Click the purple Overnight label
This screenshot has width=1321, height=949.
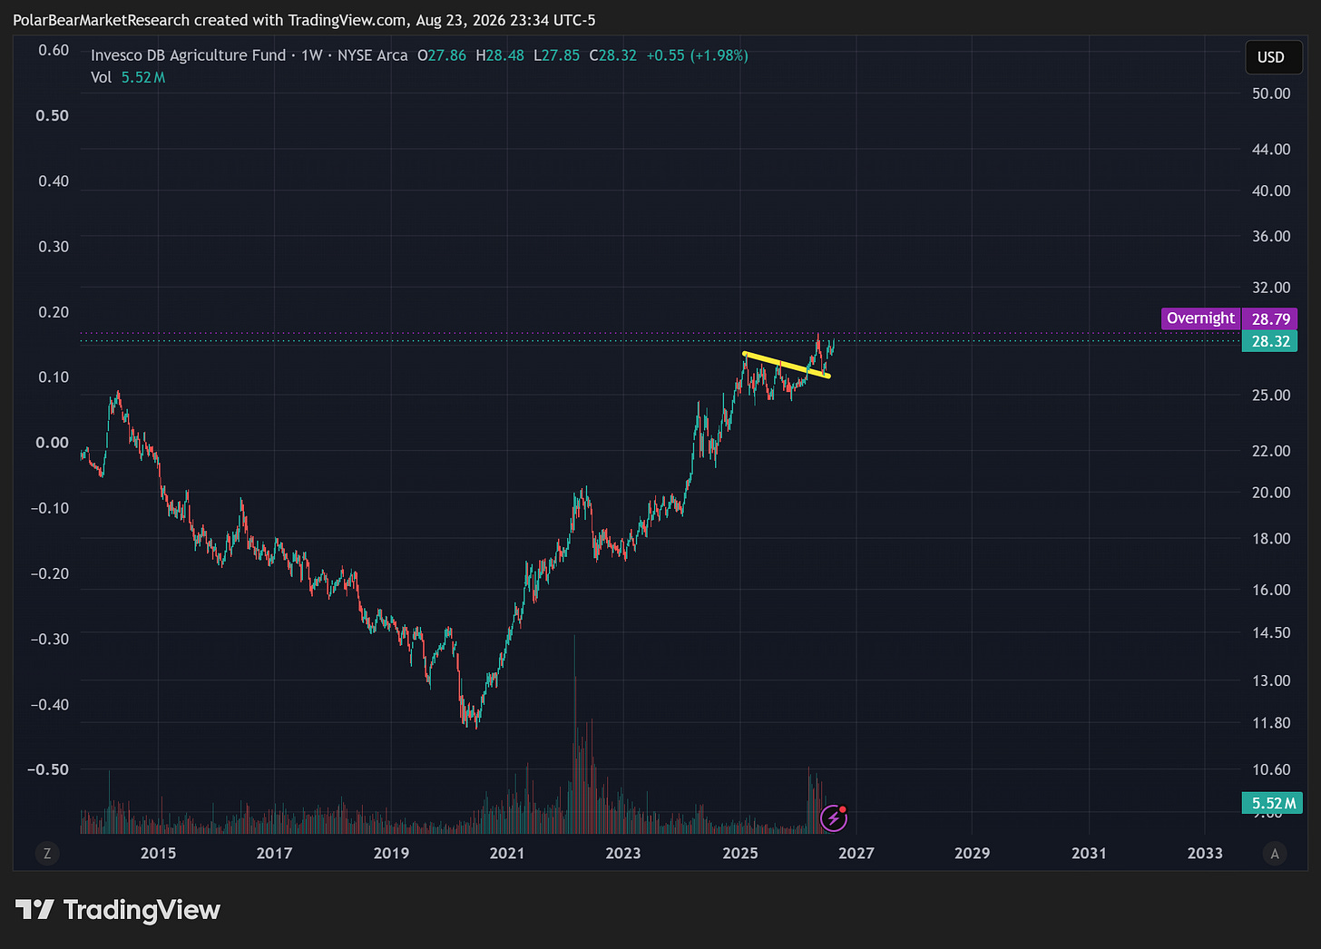pyautogui.click(x=1200, y=318)
